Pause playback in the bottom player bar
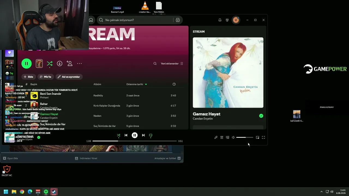Image resolution: width=349 pixels, height=196 pixels. pyautogui.click(x=135, y=135)
